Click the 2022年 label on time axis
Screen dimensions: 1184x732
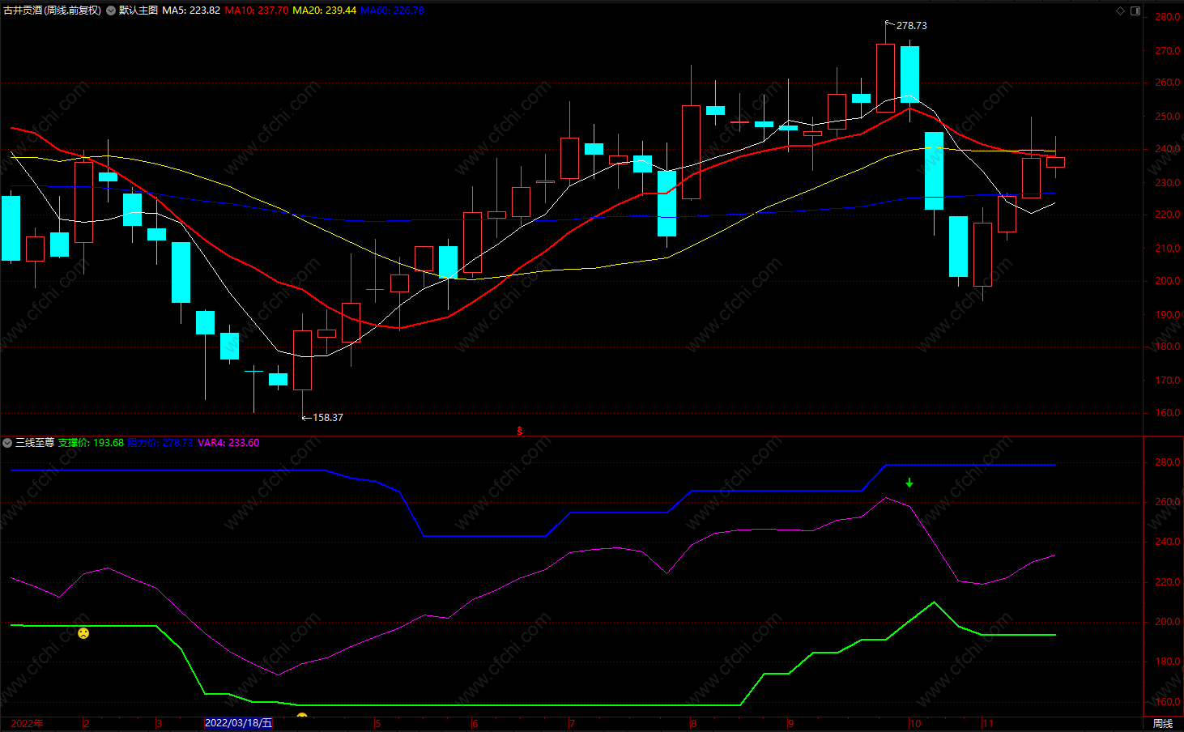click(x=28, y=724)
